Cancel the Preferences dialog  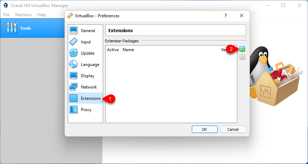[233, 129]
